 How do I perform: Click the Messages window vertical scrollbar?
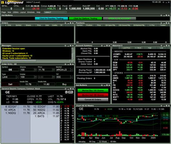coord(73,53)
